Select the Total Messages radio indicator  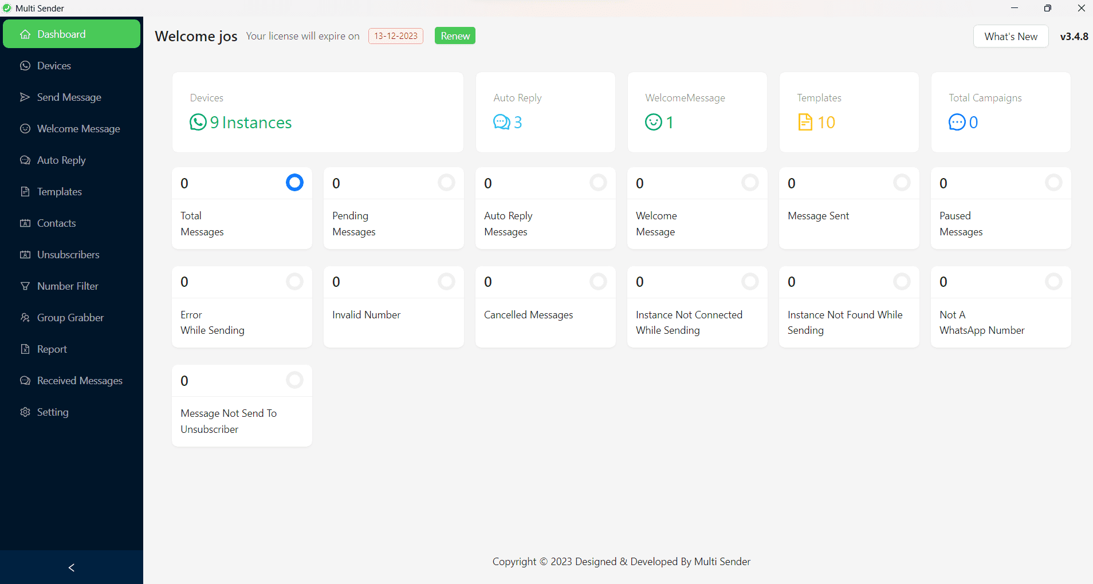pos(294,183)
